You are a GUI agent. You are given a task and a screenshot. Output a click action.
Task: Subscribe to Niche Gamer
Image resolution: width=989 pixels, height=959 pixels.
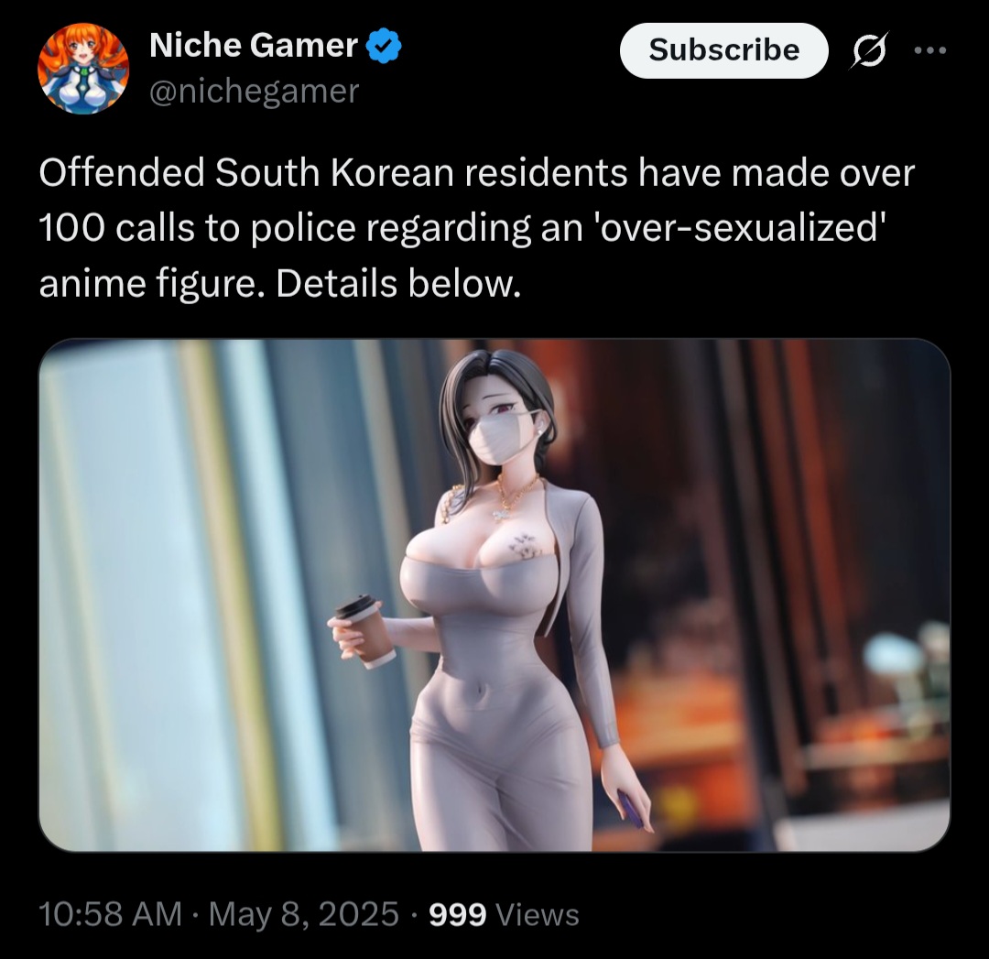tap(724, 50)
